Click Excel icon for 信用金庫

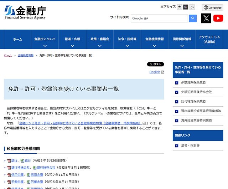click(28, 175)
